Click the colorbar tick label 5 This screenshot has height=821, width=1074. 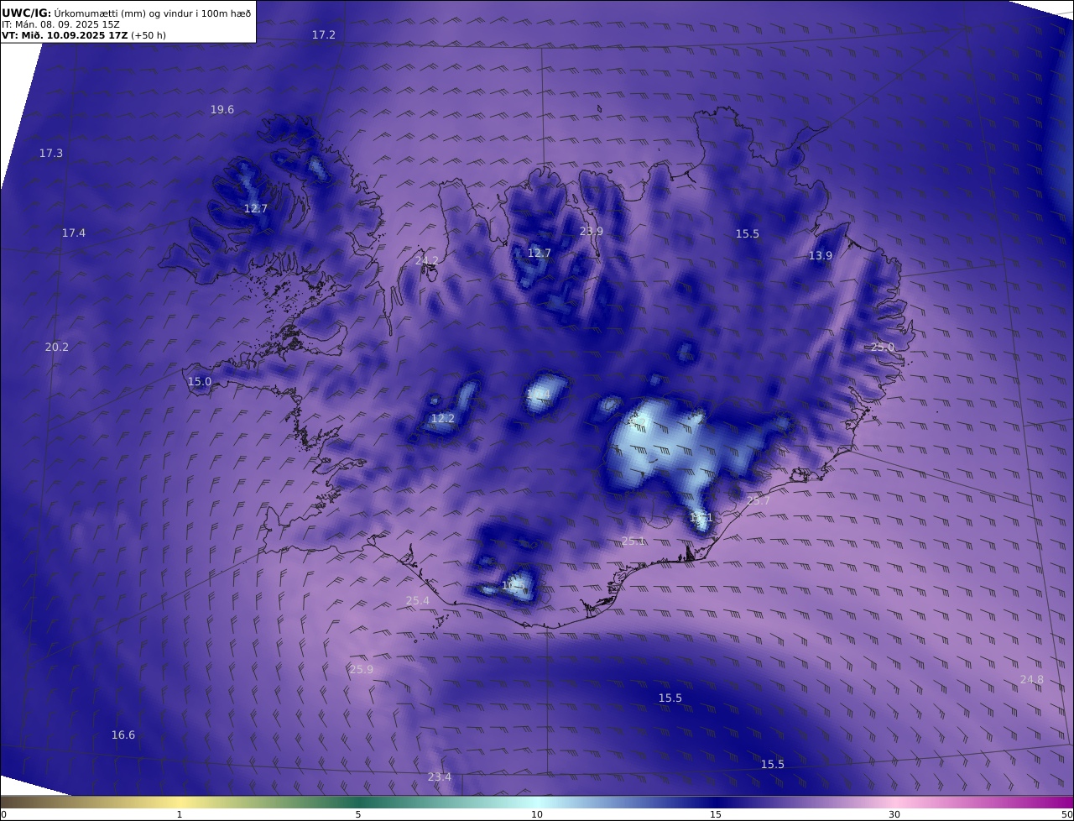[358, 815]
